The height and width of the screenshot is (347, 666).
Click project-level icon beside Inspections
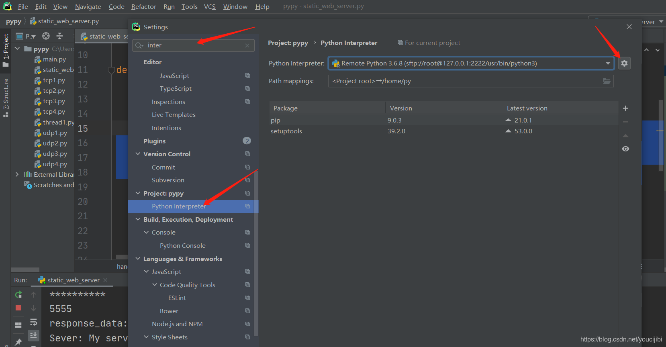(247, 102)
